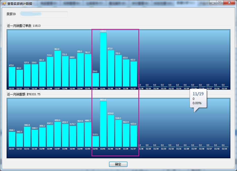Image resolution: width=237 pixels, height=171 pixels.
Task: Close the seller statistics window
Action: click(229, 3)
